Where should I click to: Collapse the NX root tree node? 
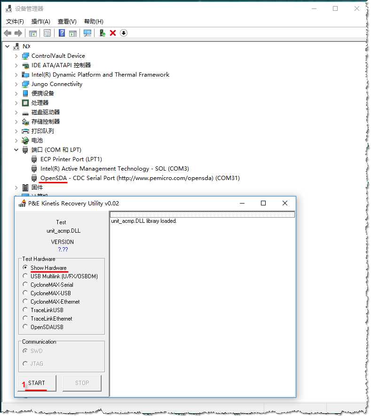(8, 47)
